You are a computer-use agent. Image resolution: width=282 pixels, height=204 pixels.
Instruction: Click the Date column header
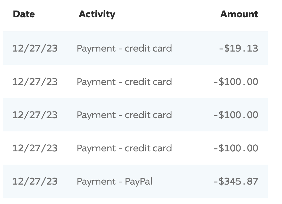pos(24,14)
